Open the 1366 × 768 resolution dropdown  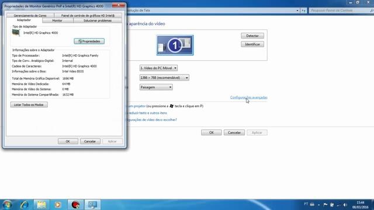click(164, 78)
